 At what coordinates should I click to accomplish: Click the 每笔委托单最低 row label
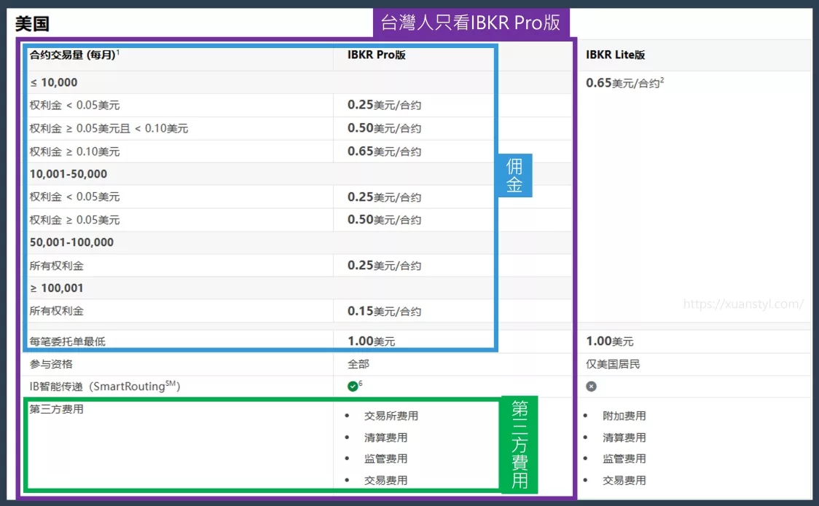[x=67, y=341]
